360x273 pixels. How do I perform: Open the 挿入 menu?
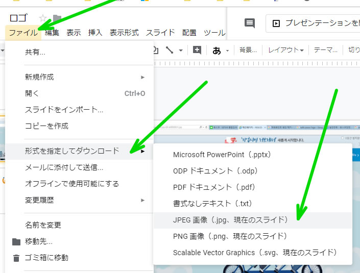(95, 33)
